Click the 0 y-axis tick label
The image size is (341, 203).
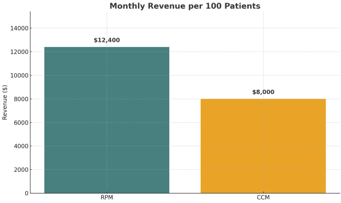[26, 193]
